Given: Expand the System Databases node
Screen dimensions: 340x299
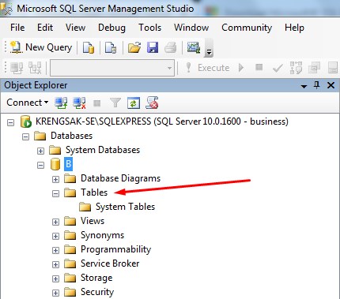Looking at the screenshot, I should click(40, 151).
